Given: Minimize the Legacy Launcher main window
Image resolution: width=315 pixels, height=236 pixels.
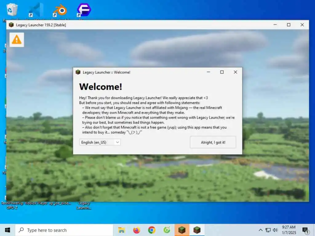Looking at the screenshot, I should coord(275,25).
